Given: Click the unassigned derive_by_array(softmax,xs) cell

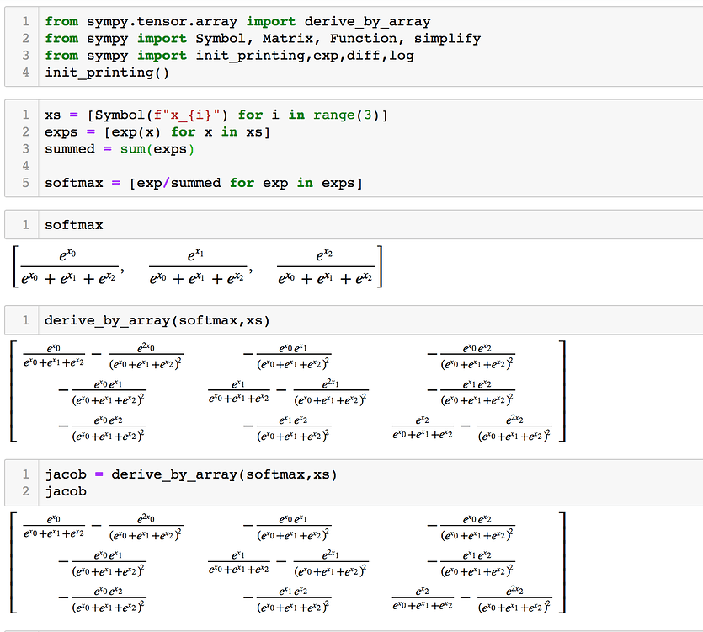Looking at the screenshot, I should point(157,320).
